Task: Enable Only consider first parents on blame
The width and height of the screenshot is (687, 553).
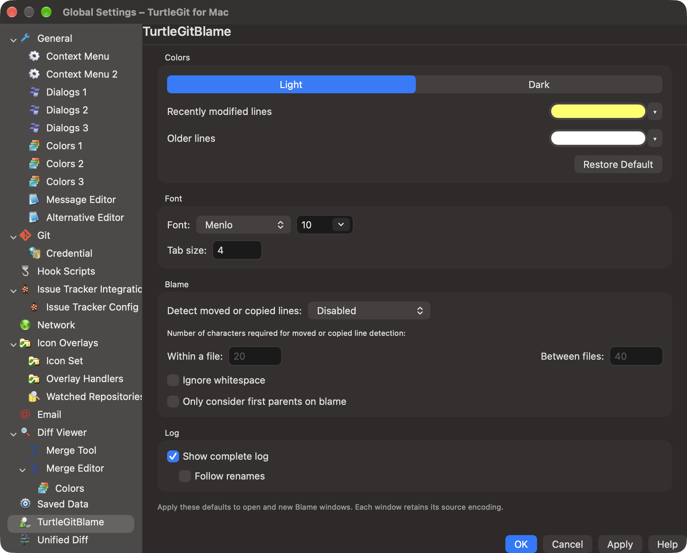Action: pyautogui.click(x=173, y=402)
